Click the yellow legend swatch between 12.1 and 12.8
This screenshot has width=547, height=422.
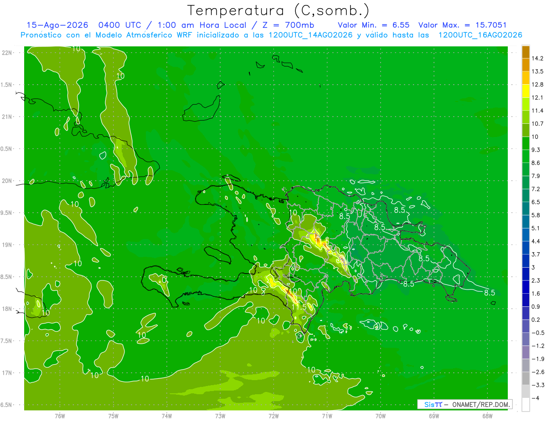click(526, 91)
